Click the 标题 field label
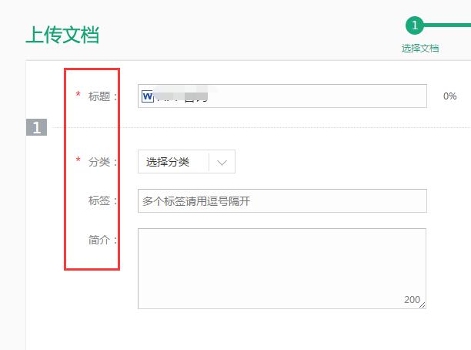471x350 pixels. pos(102,96)
